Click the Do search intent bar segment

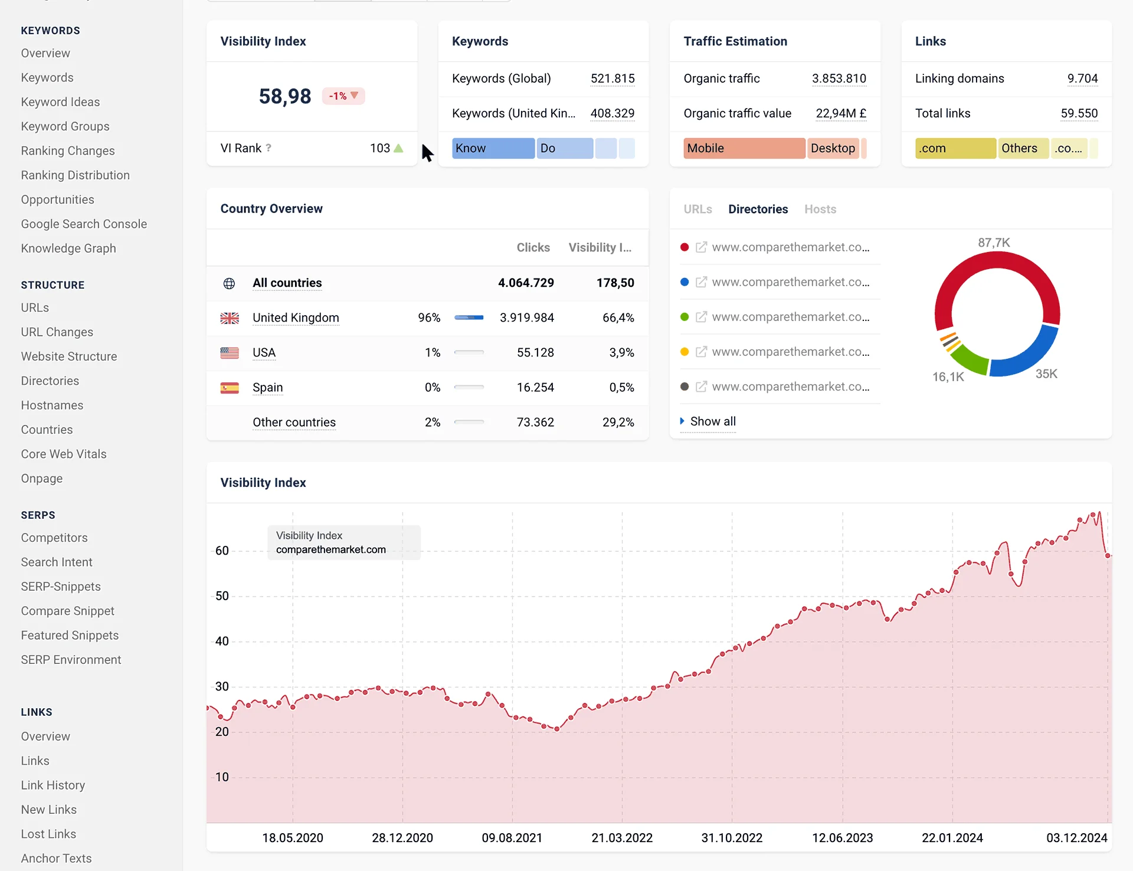[565, 148]
